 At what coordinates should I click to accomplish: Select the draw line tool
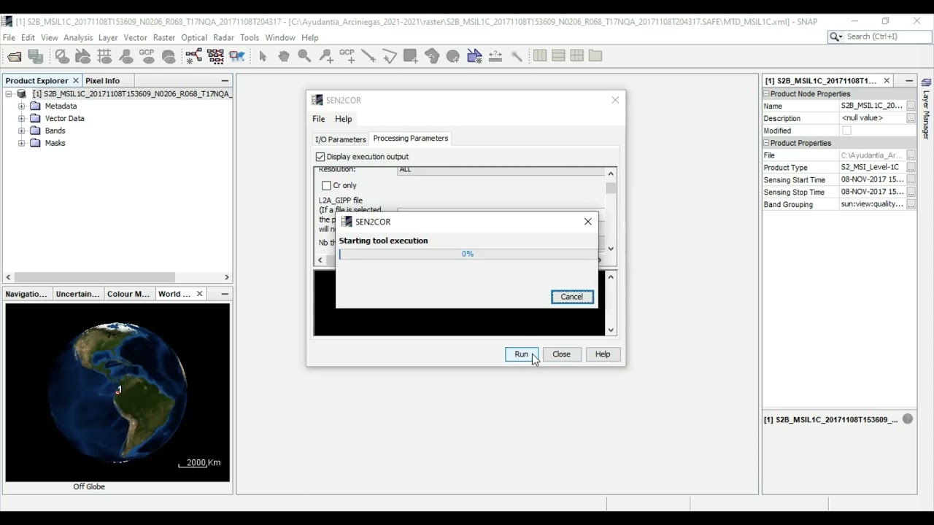coord(368,56)
